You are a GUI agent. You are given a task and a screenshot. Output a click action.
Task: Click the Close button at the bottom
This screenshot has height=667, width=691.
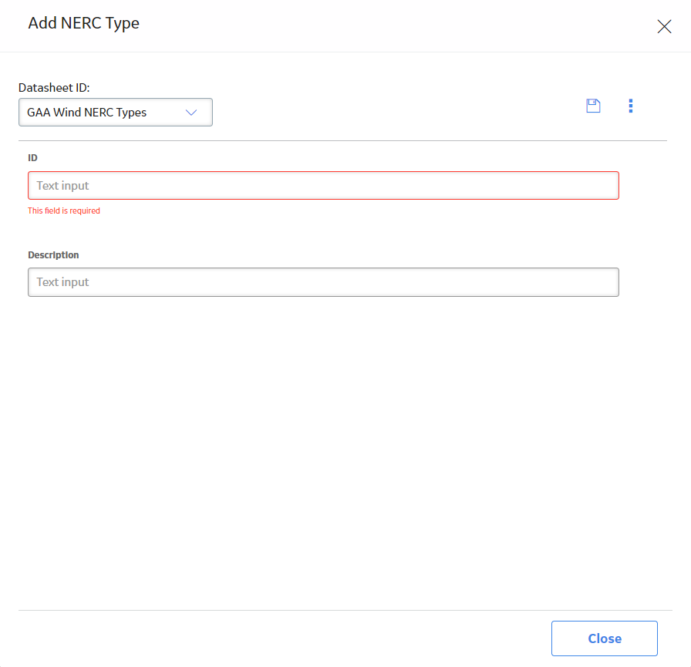[604, 638]
